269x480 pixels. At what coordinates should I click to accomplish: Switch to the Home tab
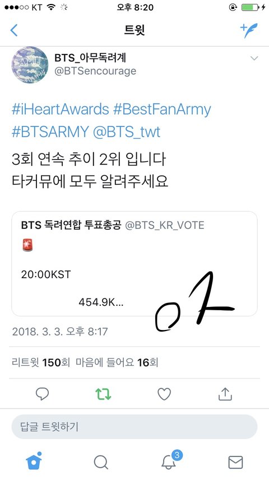coord(34,461)
